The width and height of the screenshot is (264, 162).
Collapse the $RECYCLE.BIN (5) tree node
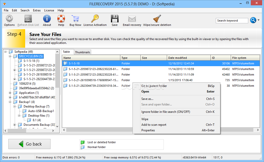(x=10, y=56)
